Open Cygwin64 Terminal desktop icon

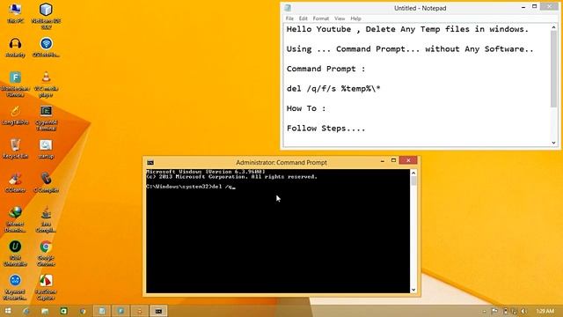pyautogui.click(x=46, y=118)
